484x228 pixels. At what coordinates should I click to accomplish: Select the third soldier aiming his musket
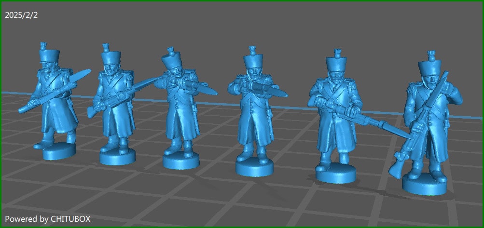(179, 111)
